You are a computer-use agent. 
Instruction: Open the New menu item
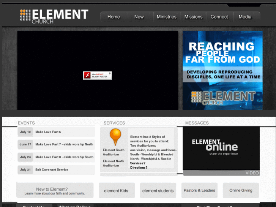pos(139,17)
